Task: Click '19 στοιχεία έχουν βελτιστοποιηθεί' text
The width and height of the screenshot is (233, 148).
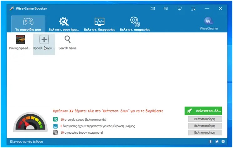Action: (83, 119)
